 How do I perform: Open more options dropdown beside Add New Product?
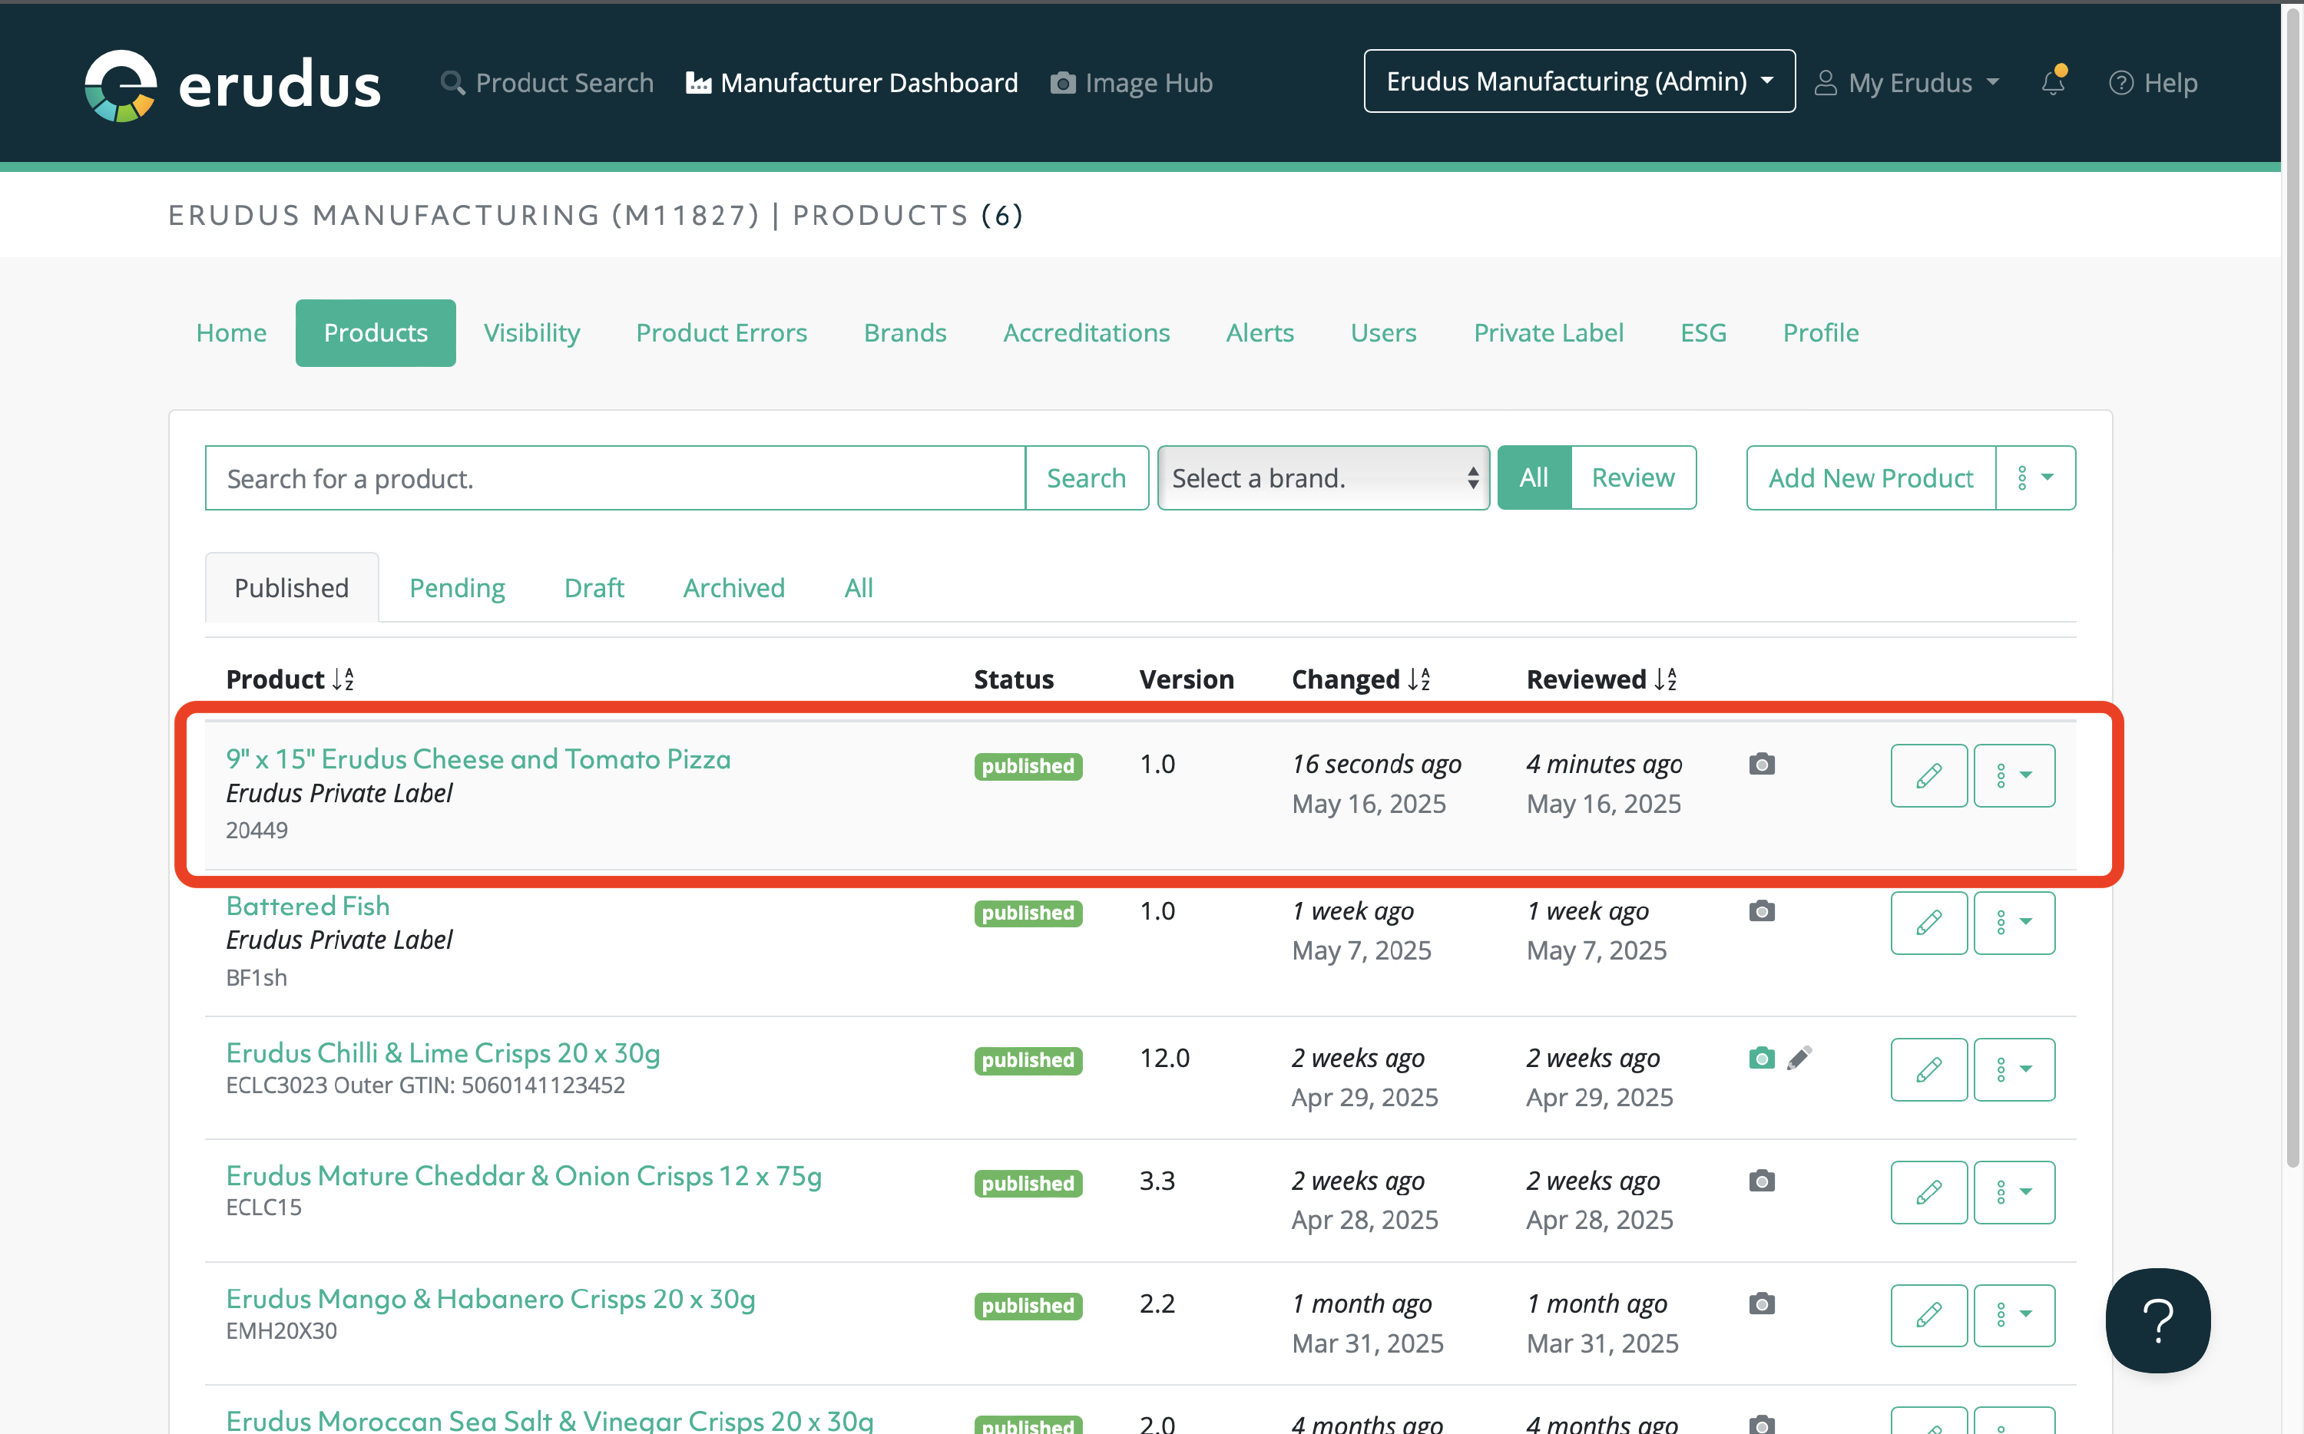(2034, 478)
